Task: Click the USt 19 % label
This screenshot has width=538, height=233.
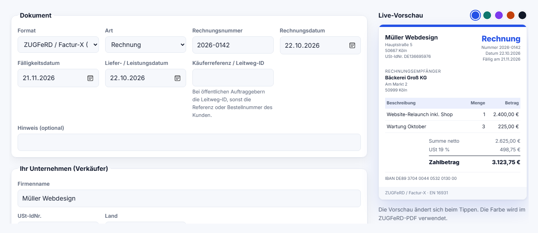Action: pyautogui.click(x=439, y=149)
